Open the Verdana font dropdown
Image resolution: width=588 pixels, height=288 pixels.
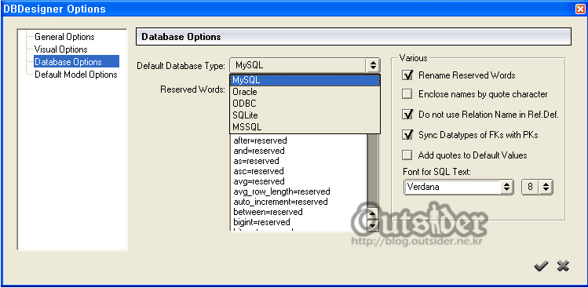coord(506,186)
